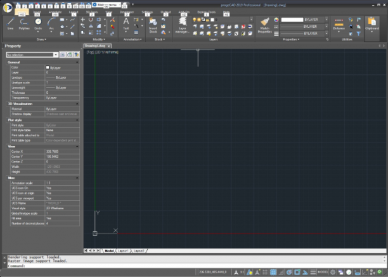The height and width of the screenshot is (277, 388).
Task: Open the linetype BYLAYER dropdown
Action: click(x=327, y=27)
